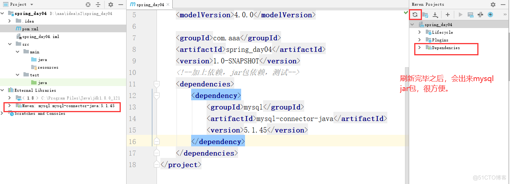Select Scratches and Consoles
Viewport: 510px width, 184px height.
tap(40, 113)
